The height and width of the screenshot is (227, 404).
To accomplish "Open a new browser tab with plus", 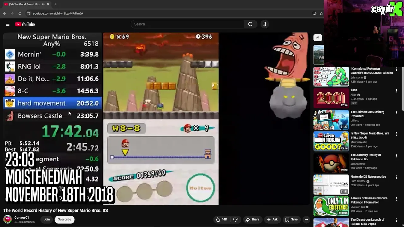I will tap(56, 4).
